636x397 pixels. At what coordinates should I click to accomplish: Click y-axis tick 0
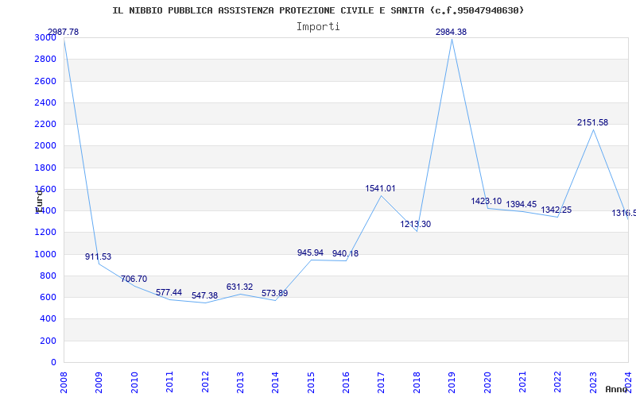coord(53,363)
